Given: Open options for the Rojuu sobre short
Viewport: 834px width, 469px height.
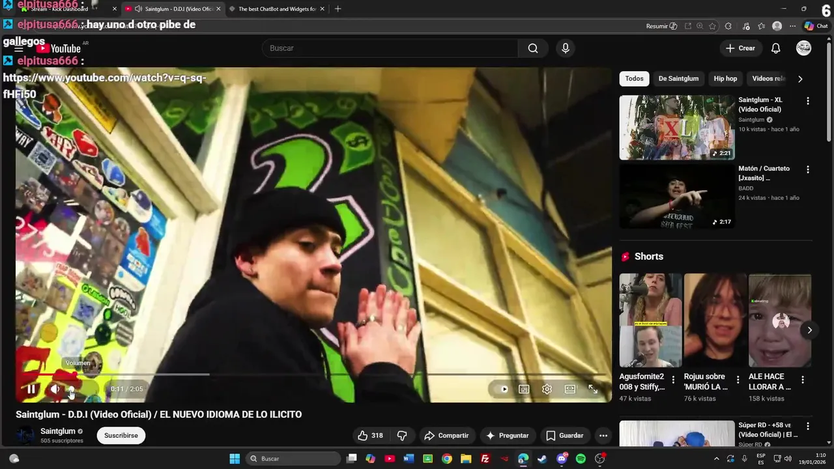Looking at the screenshot, I should [738, 380].
